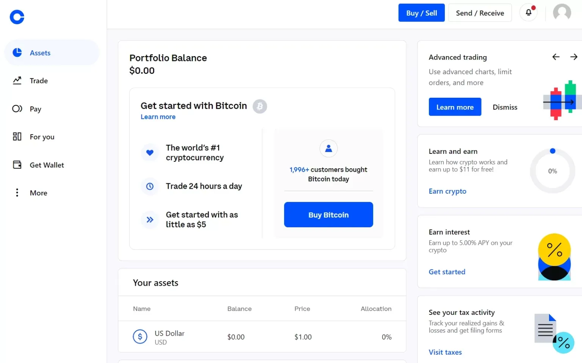Open Learn more link under Bitcoin heading
This screenshot has height=363, width=582.
(x=158, y=117)
